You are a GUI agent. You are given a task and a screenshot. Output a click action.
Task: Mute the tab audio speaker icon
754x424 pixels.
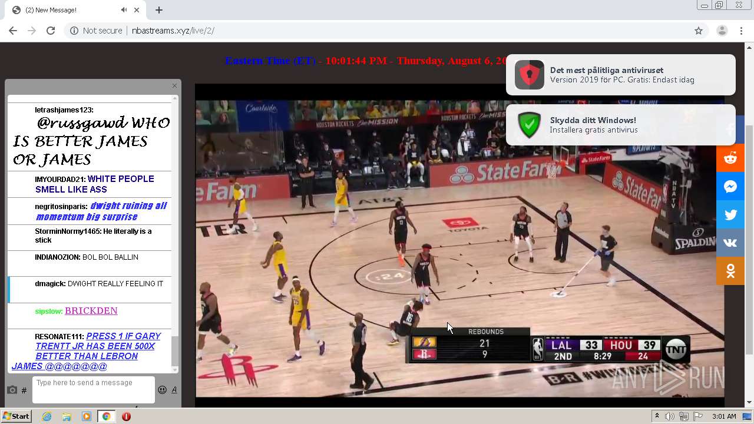[x=124, y=10]
